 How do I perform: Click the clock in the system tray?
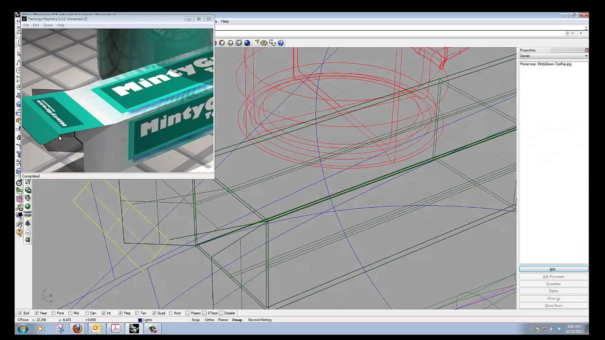[x=573, y=329]
